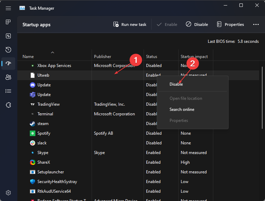
Task: Open the Users page icon
Action: click(x=8, y=77)
